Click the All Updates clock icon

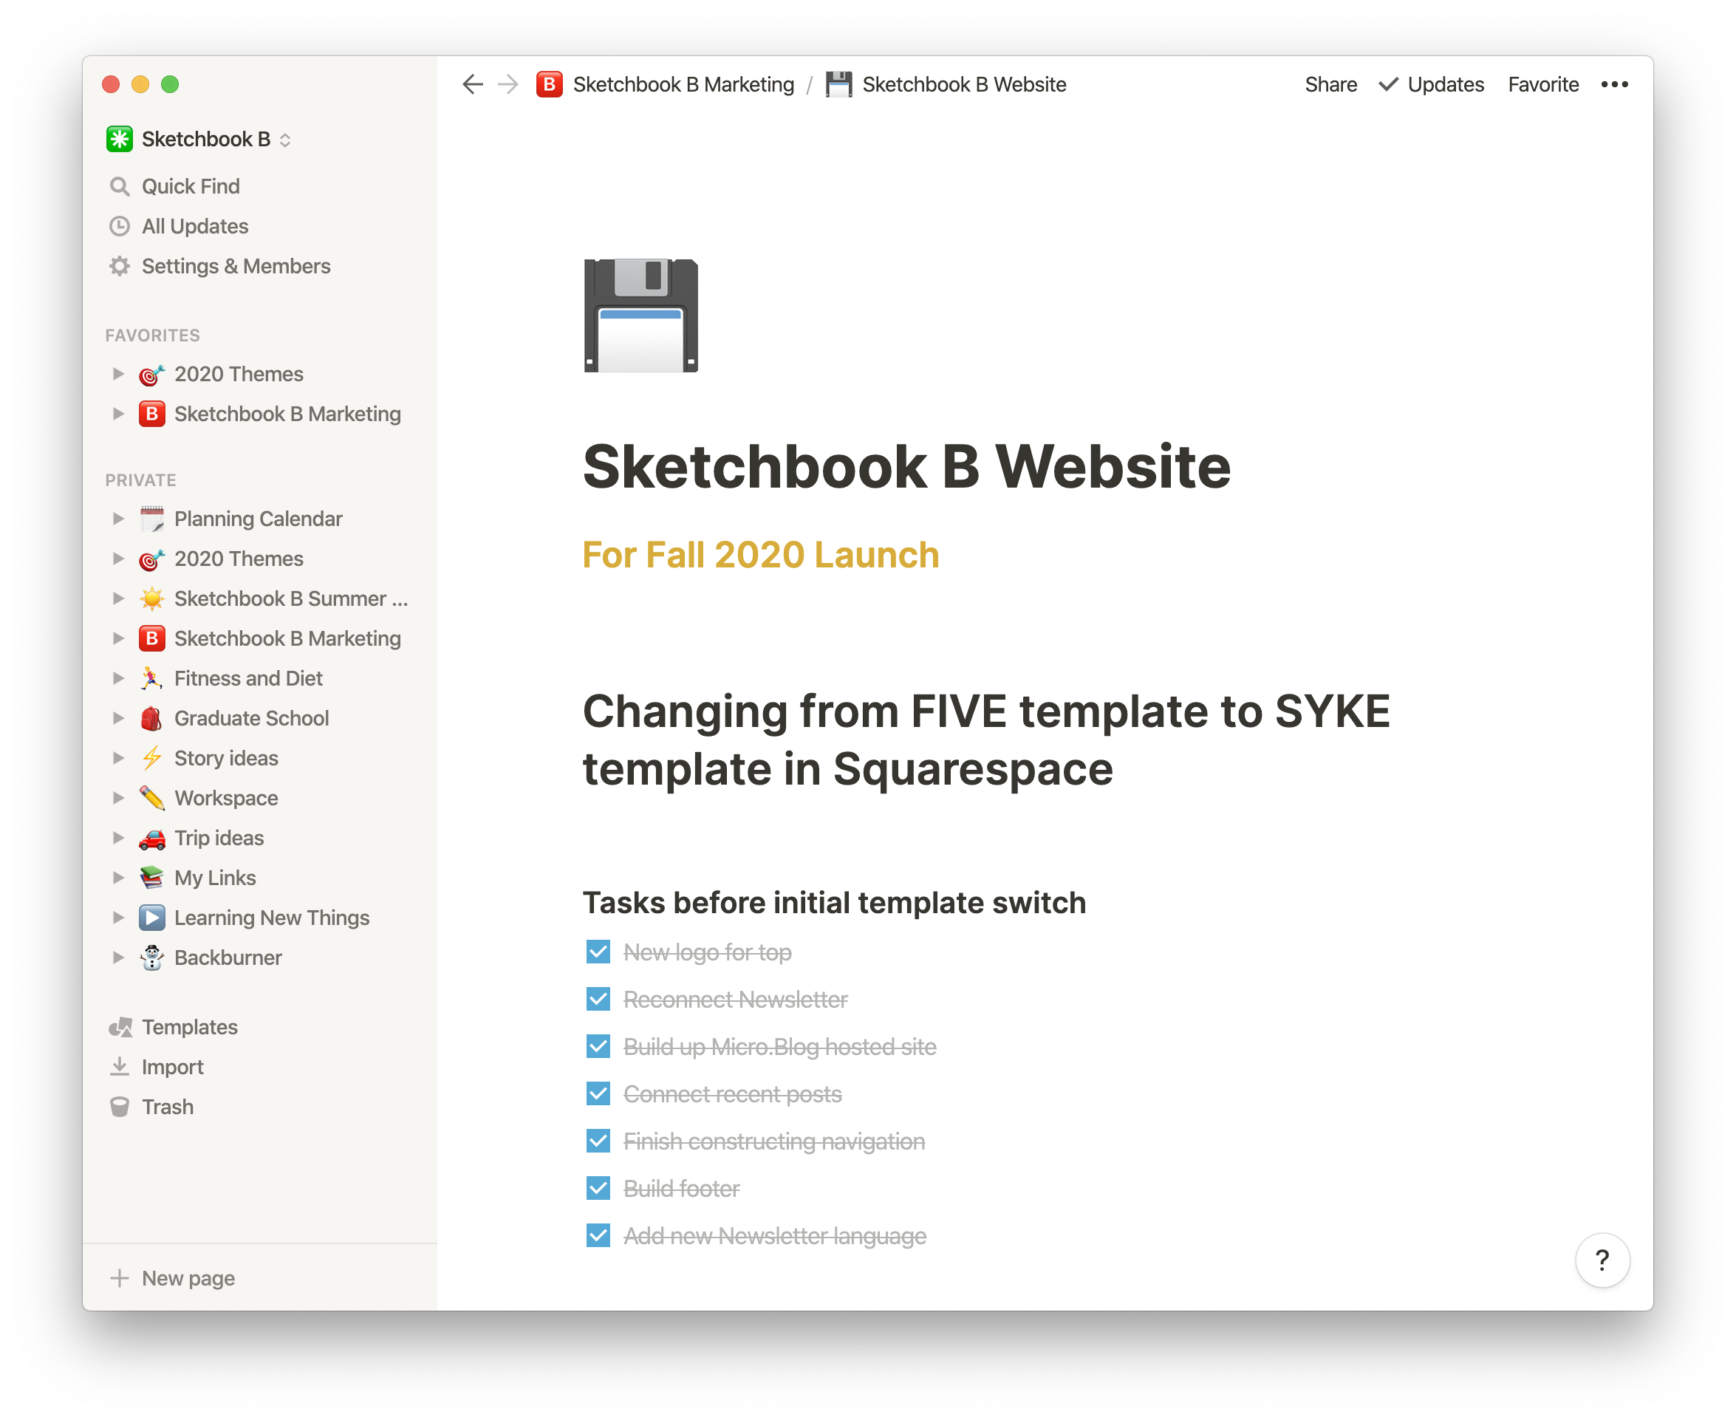(x=120, y=227)
